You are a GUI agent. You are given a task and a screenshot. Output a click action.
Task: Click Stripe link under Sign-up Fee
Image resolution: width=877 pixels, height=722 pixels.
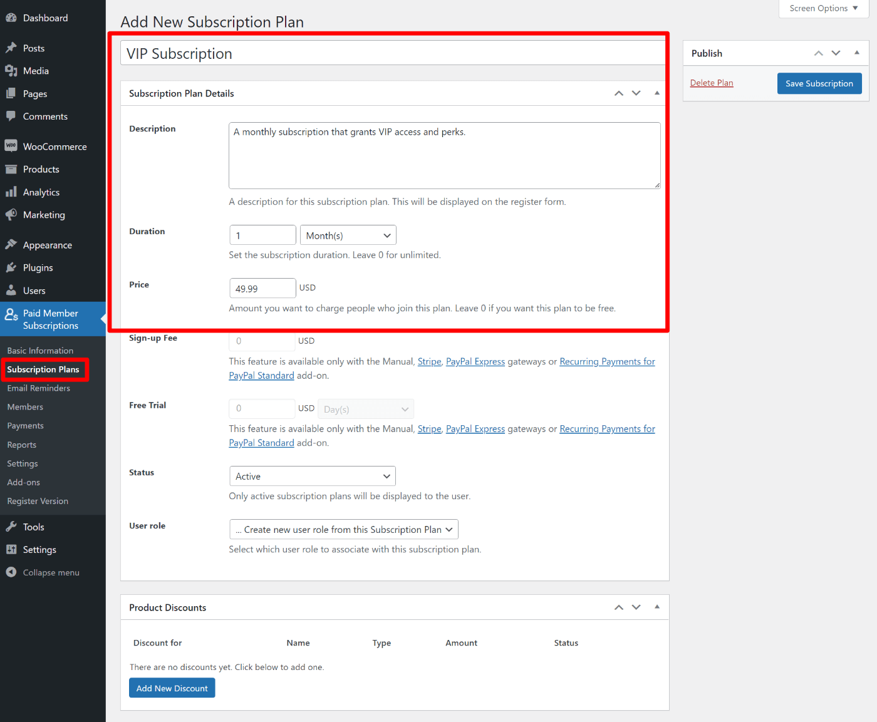[x=430, y=361]
